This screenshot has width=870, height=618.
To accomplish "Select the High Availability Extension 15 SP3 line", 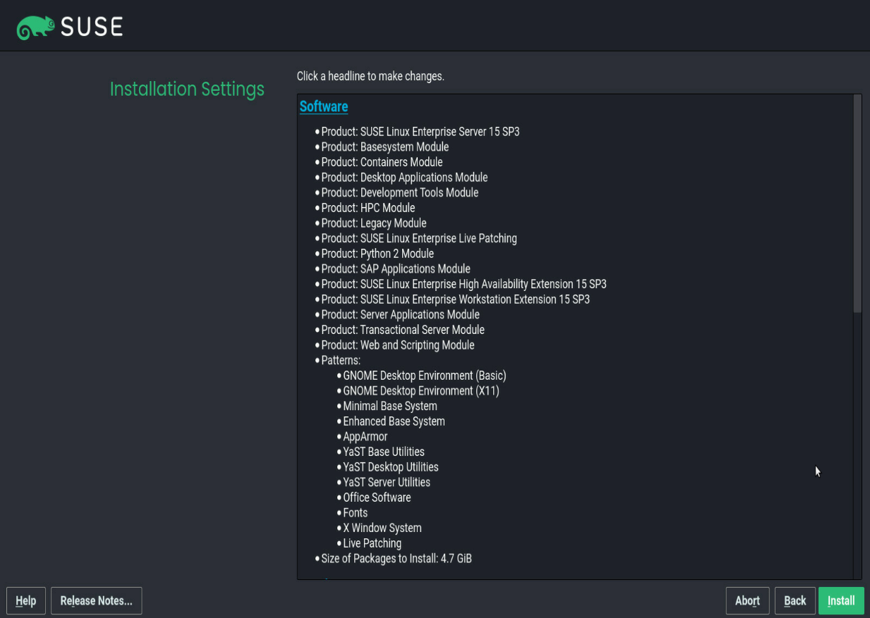I will 464,284.
